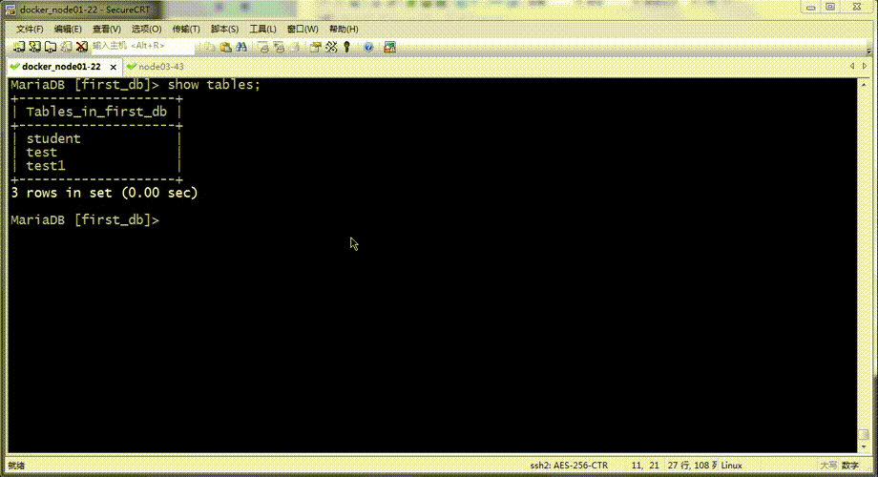Click the Public Key key icon
The image size is (878, 477).
point(347,47)
